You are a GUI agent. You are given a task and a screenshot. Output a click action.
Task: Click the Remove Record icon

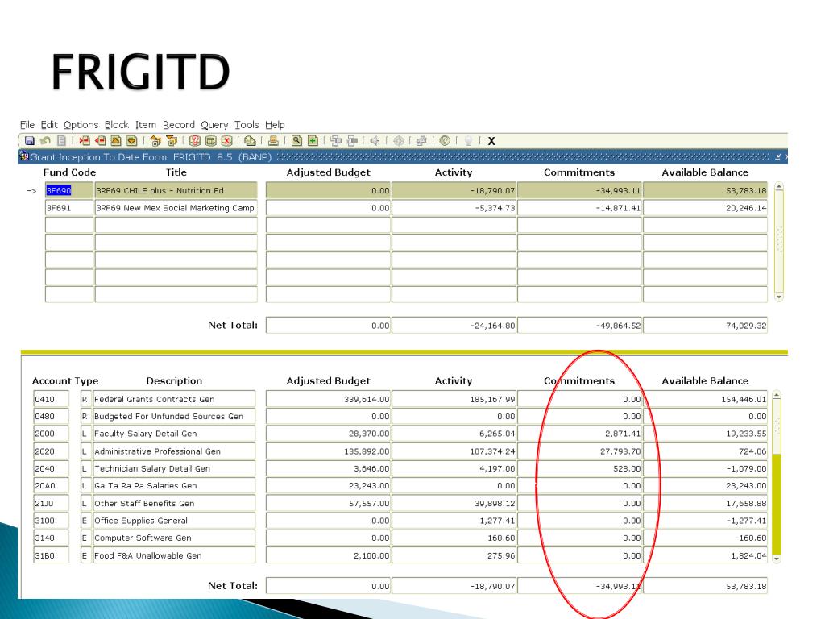[x=100, y=140]
